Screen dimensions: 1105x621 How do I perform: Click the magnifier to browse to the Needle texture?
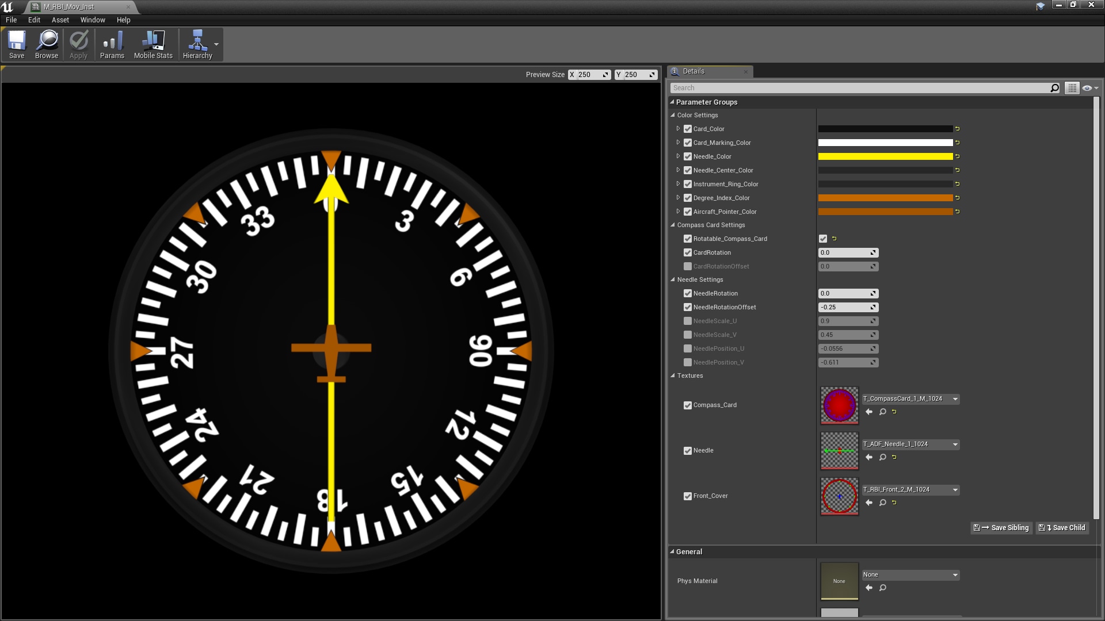882,457
